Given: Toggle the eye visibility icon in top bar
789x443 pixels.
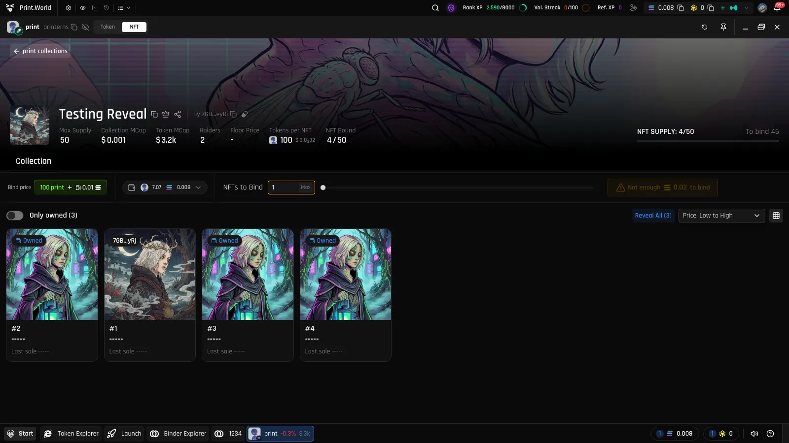Looking at the screenshot, I should (82, 8).
